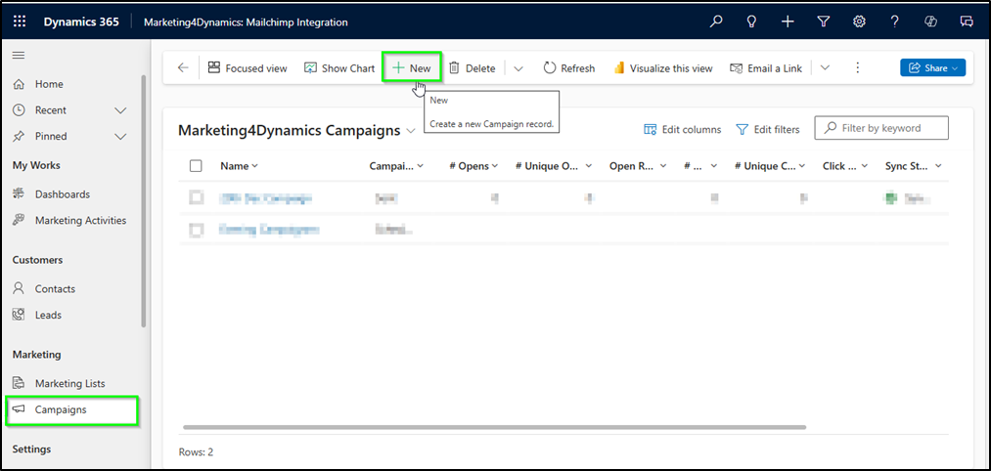Click Edit filters

768,129
